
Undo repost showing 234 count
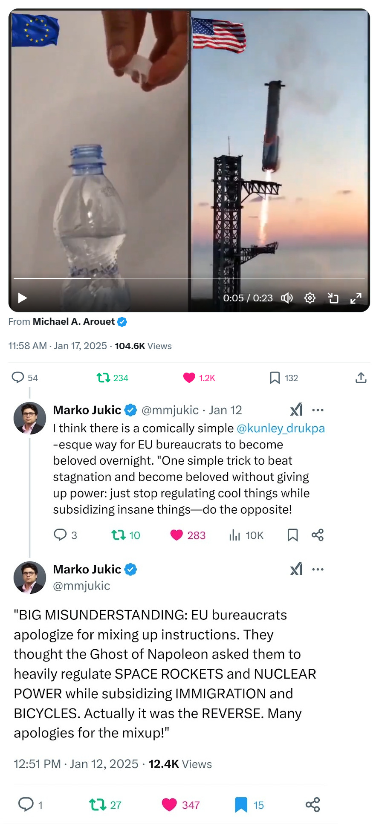[x=104, y=378]
